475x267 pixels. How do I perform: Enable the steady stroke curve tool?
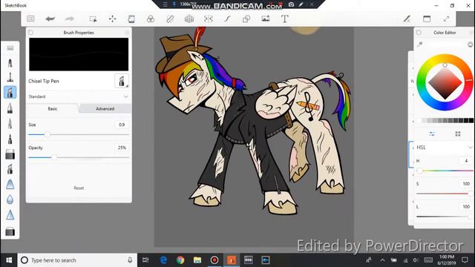pos(227,19)
